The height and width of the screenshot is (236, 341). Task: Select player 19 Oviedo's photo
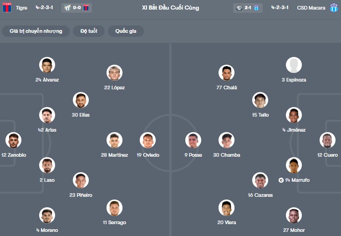pyautogui.click(x=148, y=140)
